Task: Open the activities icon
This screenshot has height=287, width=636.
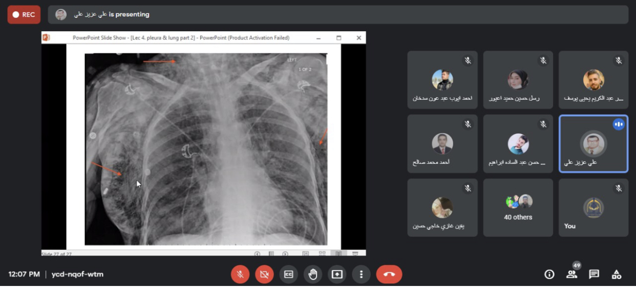Action: [x=617, y=274]
